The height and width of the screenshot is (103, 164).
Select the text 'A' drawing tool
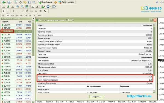pyautogui.click(x=36, y=11)
